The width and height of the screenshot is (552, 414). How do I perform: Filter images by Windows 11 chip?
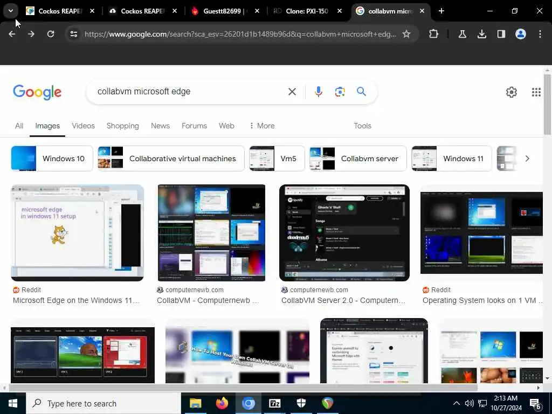[451, 158]
